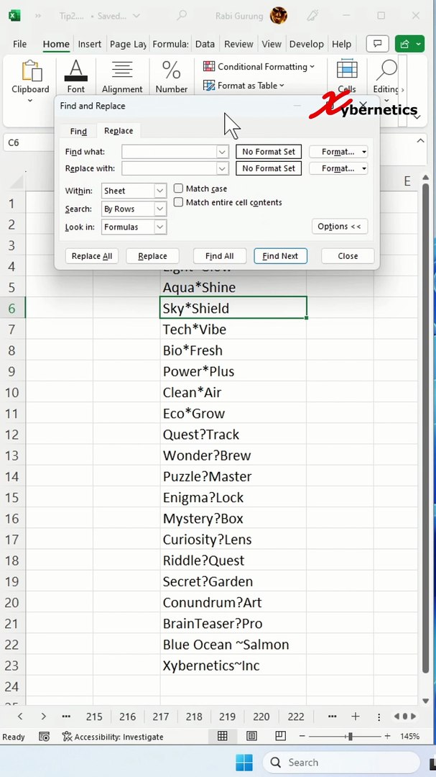Switch to Page Break Preview icon
436x777 pixels.
click(280, 737)
